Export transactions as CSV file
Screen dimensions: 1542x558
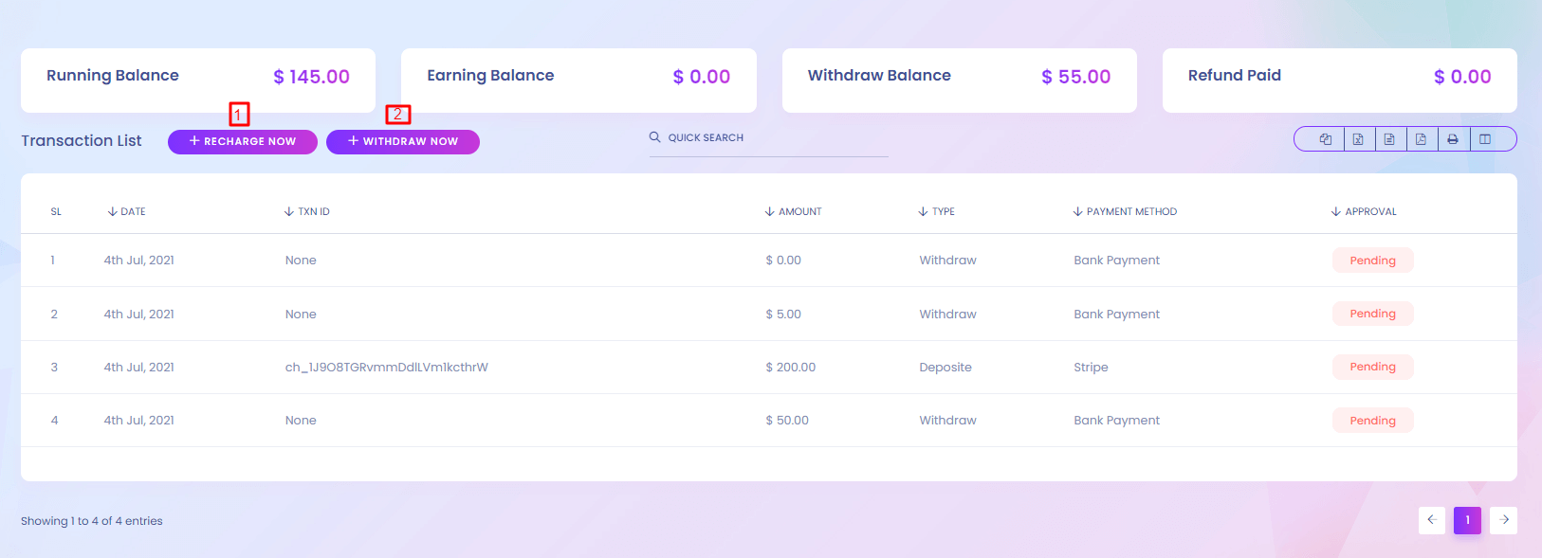(x=1389, y=139)
